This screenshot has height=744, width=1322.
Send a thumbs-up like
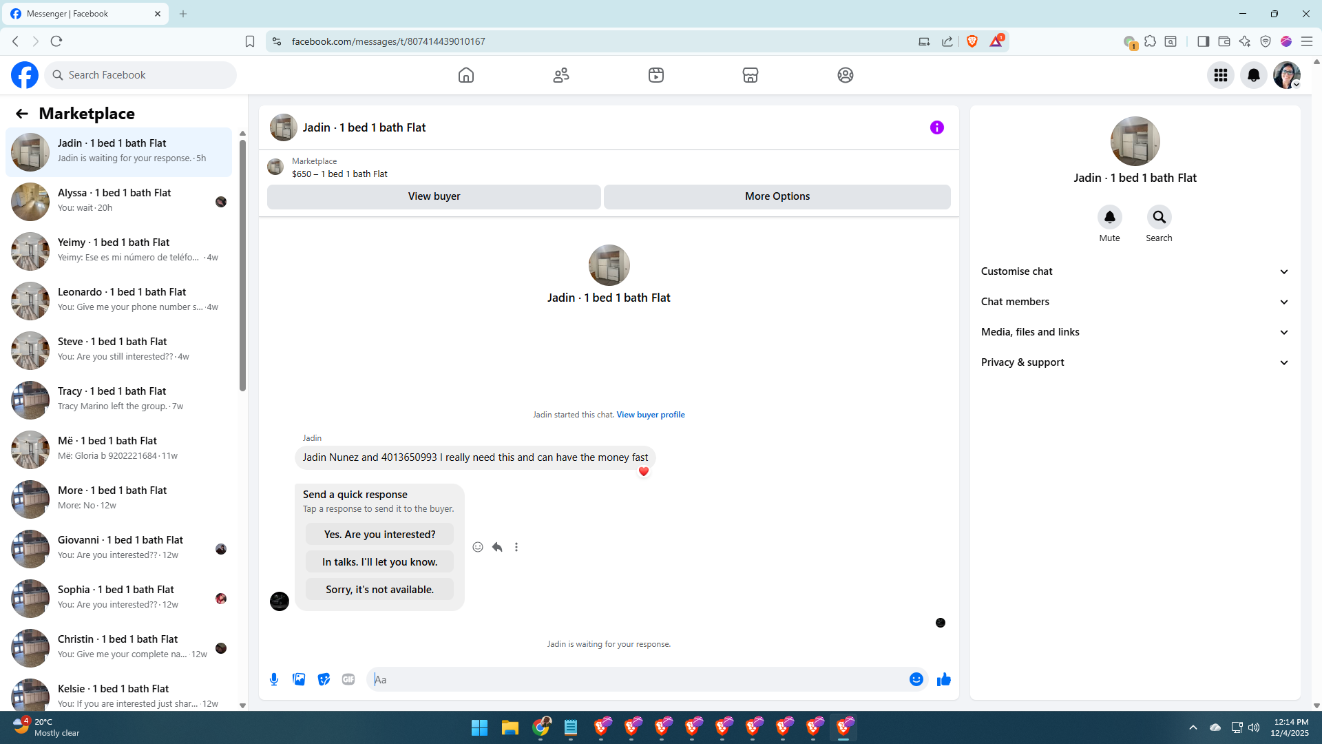point(943,679)
